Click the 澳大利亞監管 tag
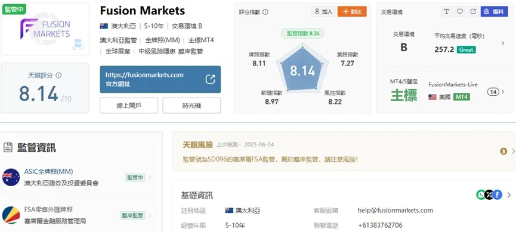 (118, 40)
